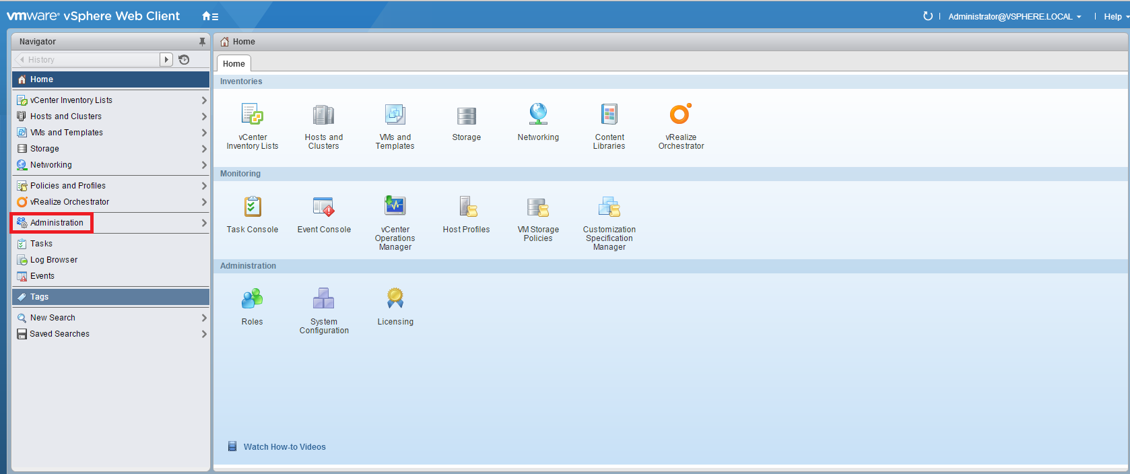Click the vmware vSphere Web Client logo

pos(94,15)
